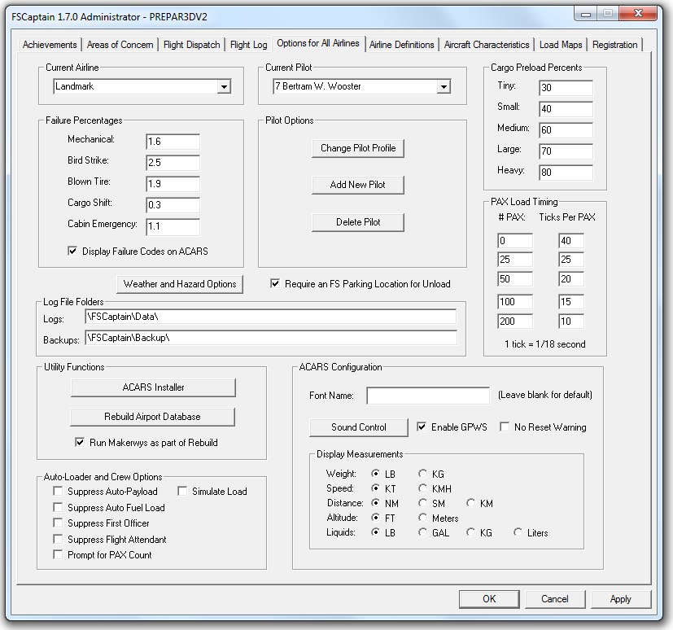Click Add New Pilot
This screenshot has height=630, width=673.
click(x=358, y=185)
